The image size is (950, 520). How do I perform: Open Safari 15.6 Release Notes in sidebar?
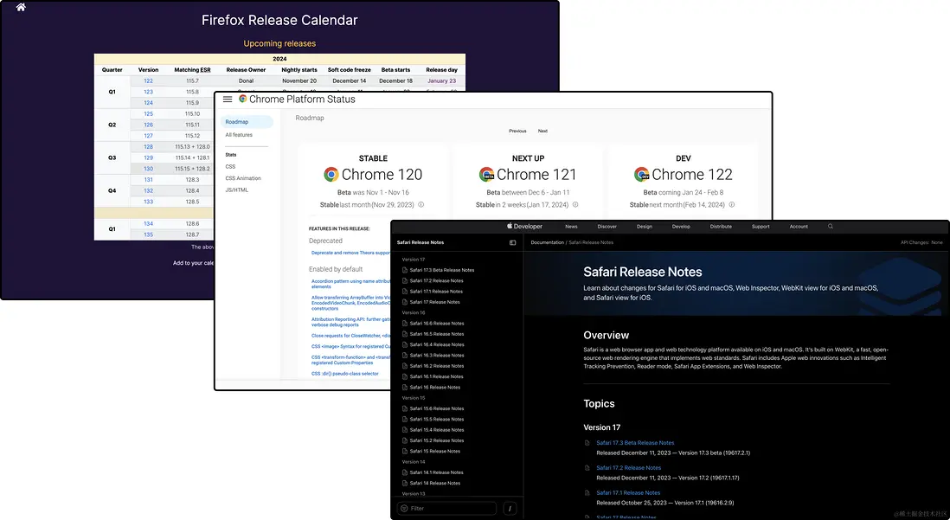click(x=436, y=408)
